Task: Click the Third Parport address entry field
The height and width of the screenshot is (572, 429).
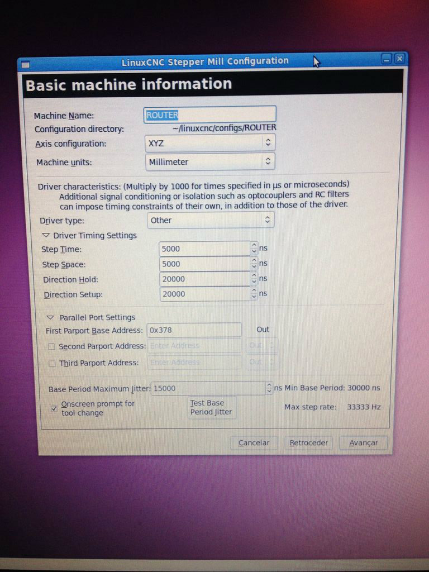Action: [194, 362]
